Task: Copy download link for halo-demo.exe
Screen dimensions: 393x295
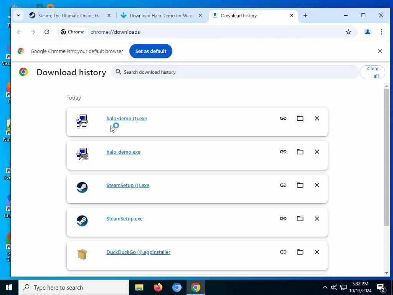Action: pyautogui.click(x=283, y=151)
